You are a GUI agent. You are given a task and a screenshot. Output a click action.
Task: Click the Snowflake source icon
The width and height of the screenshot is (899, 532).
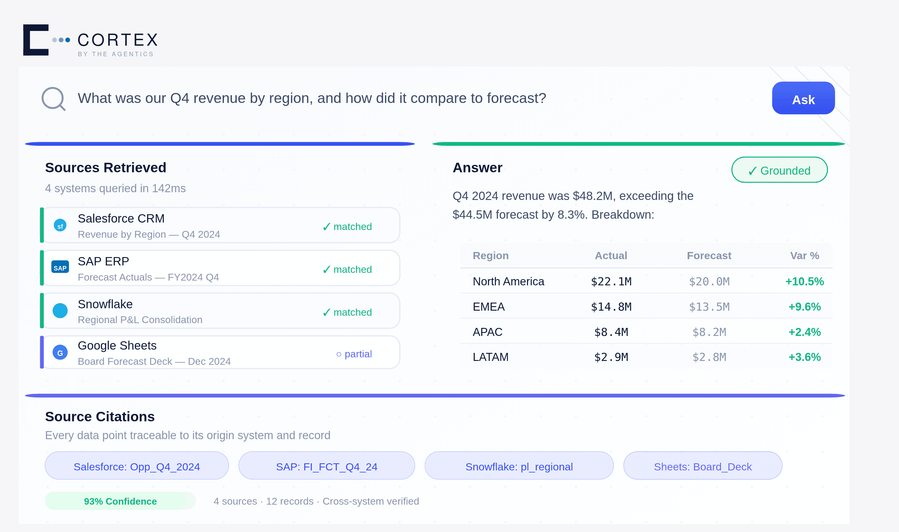60,310
